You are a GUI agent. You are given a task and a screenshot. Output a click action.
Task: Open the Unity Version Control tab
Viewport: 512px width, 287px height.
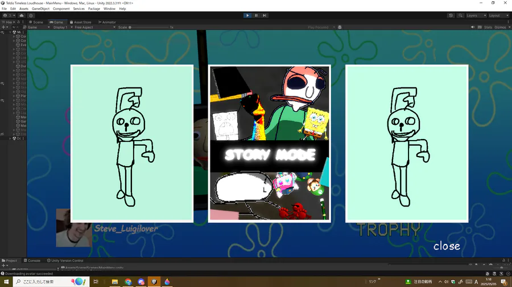pyautogui.click(x=65, y=261)
